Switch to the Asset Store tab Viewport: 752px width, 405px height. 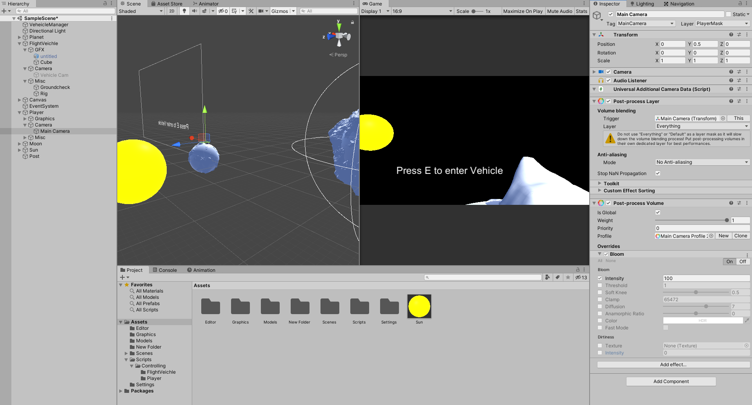167,4
